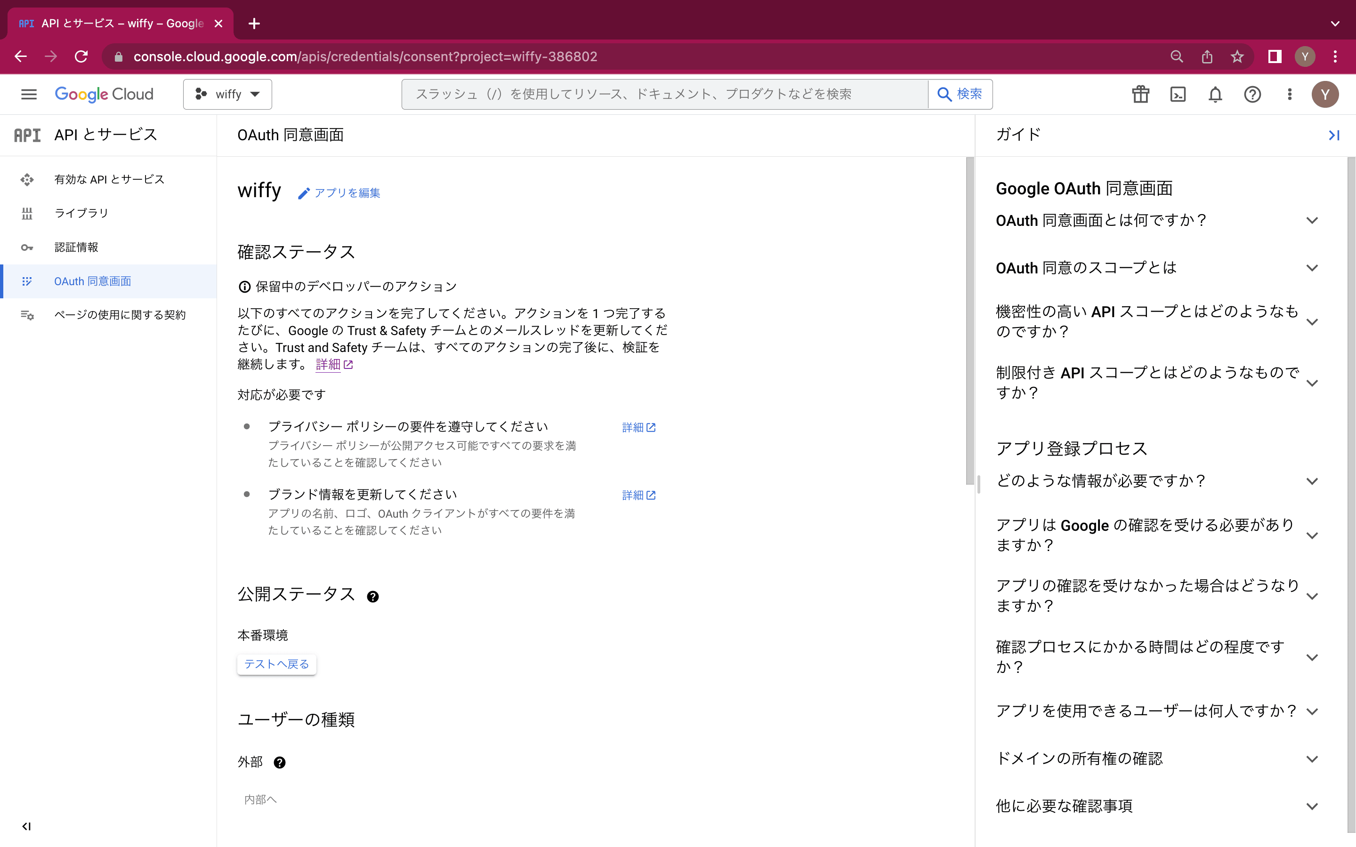The width and height of the screenshot is (1356, 847).
Task: Select the API とサービス – wiffy tab
Action: click(121, 24)
